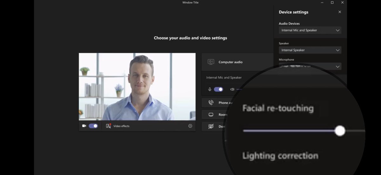Open the Audio Devices dropdown
Viewport: 381px width, 175px height.
(310, 30)
